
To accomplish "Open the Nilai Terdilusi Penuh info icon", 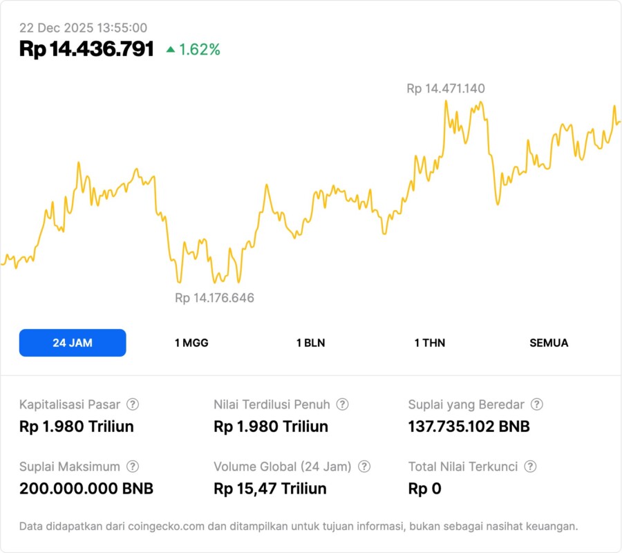I will 342,404.
